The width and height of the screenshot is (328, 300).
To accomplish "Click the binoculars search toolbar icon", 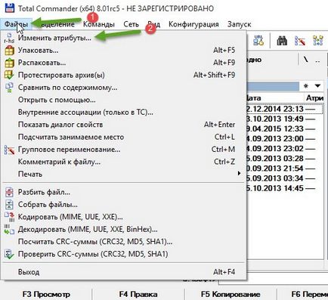I will tap(282, 40).
